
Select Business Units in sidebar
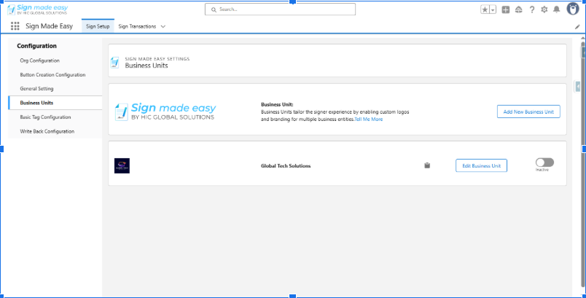[x=55, y=103]
